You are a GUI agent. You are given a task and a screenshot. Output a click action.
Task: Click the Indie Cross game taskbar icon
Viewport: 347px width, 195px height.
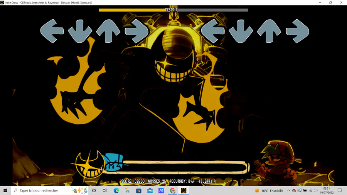(184, 190)
